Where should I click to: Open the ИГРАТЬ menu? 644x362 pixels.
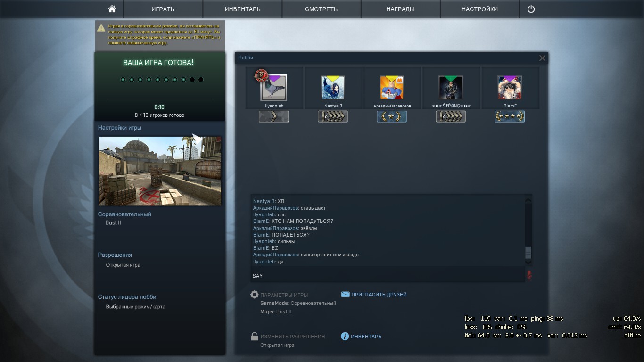(163, 9)
